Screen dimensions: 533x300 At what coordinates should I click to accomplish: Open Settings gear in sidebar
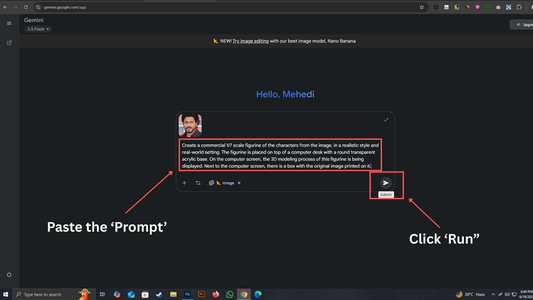[x=9, y=275]
